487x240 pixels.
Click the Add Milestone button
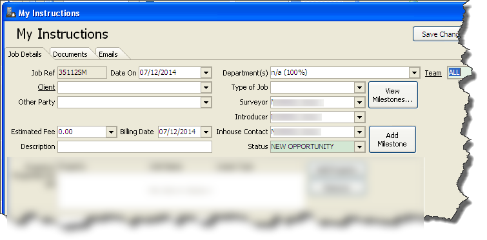pyautogui.click(x=392, y=139)
